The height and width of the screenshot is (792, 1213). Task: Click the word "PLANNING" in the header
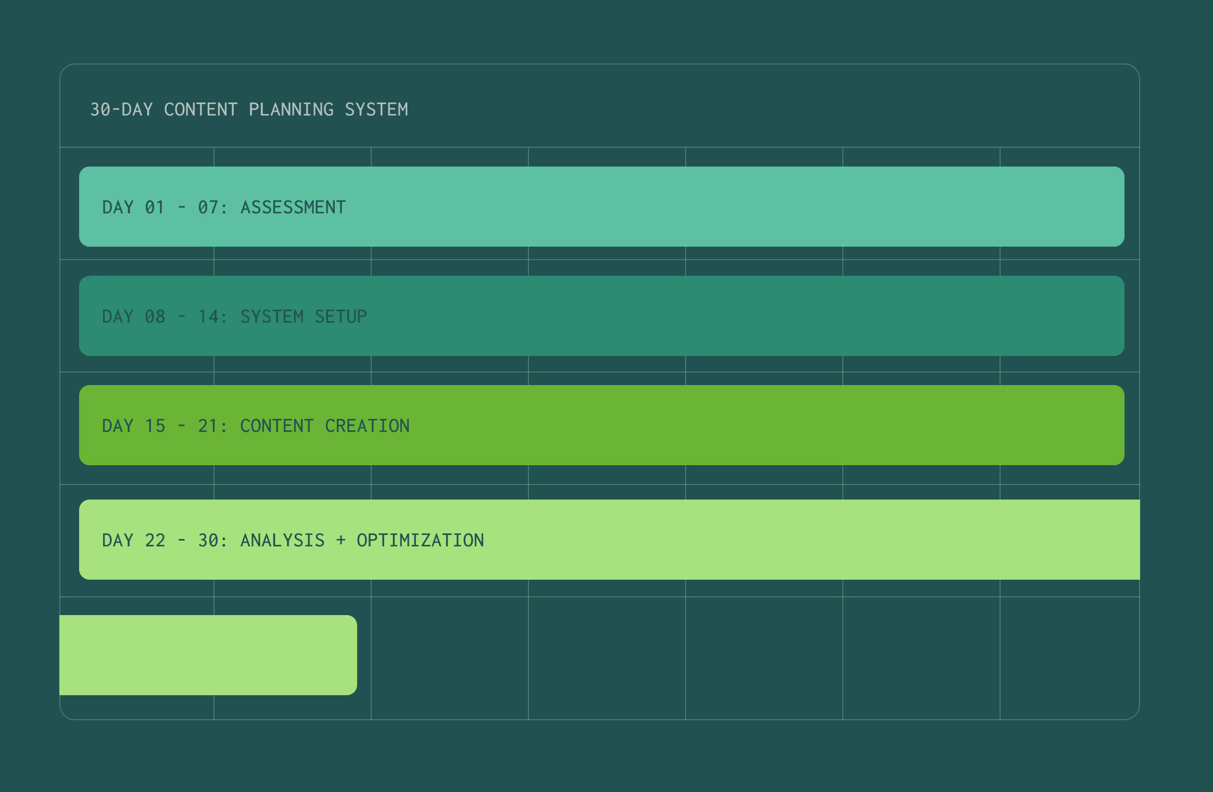pos(291,109)
